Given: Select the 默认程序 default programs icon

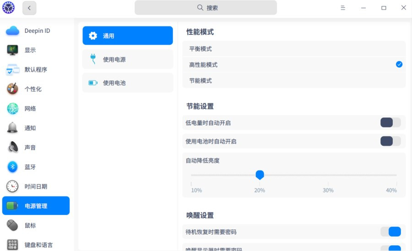Looking at the screenshot, I should tap(12, 69).
